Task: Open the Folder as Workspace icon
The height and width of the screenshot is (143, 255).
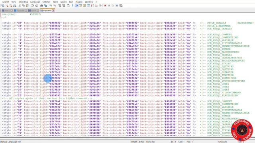Action: 96,6
